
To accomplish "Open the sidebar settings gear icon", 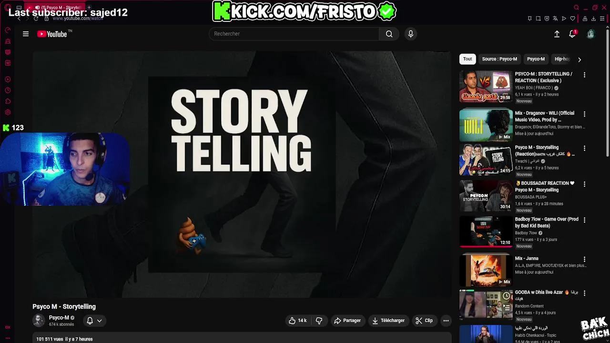I will coord(8,112).
